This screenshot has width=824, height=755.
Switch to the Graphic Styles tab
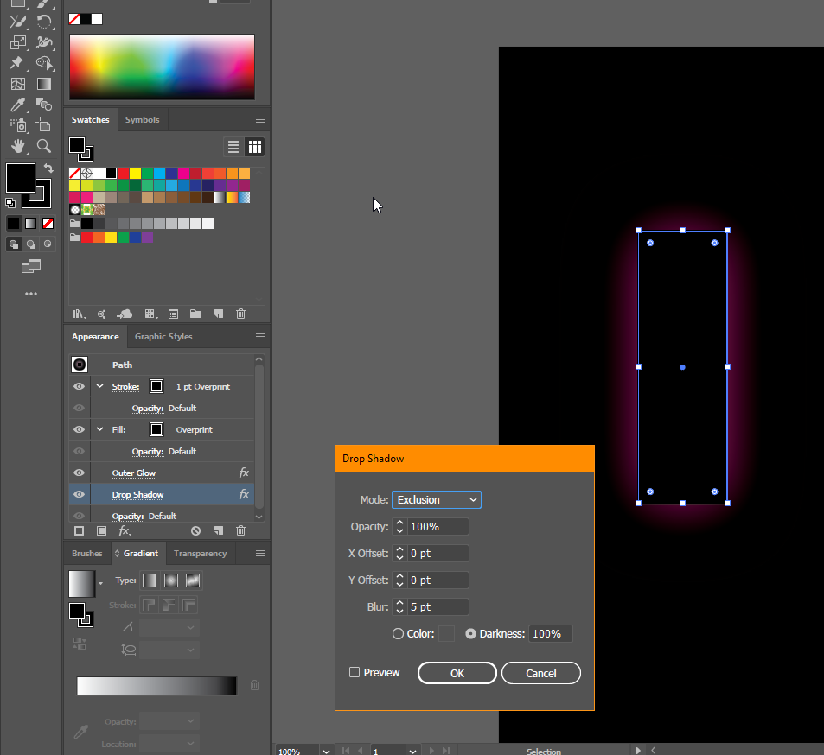(x=163, y=337)
